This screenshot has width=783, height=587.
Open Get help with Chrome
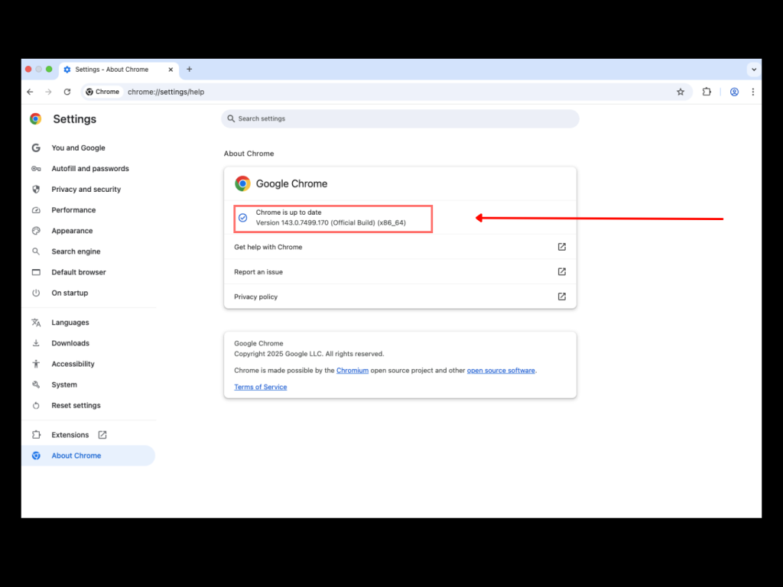pos(268,247)
